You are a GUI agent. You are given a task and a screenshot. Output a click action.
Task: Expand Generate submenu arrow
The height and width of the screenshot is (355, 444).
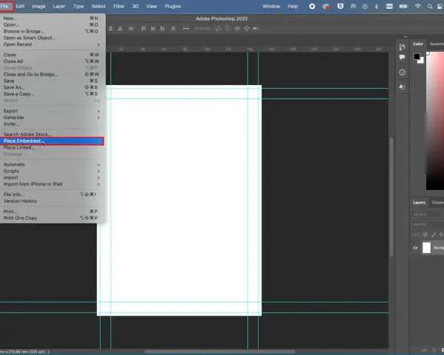[98, 118]
